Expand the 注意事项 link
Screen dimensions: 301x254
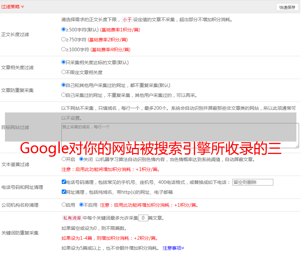pos(173,248)
